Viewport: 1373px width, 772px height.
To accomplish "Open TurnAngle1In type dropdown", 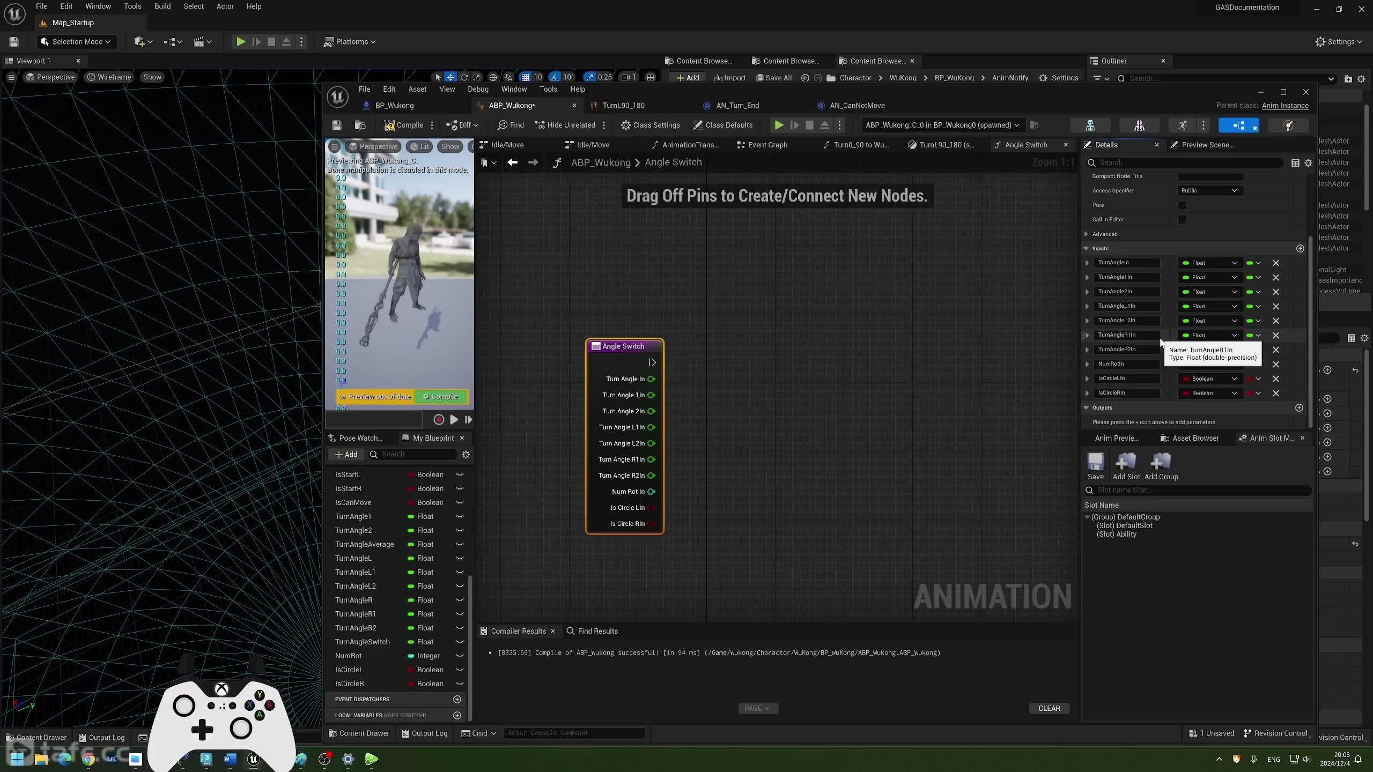I will 1210,277.
